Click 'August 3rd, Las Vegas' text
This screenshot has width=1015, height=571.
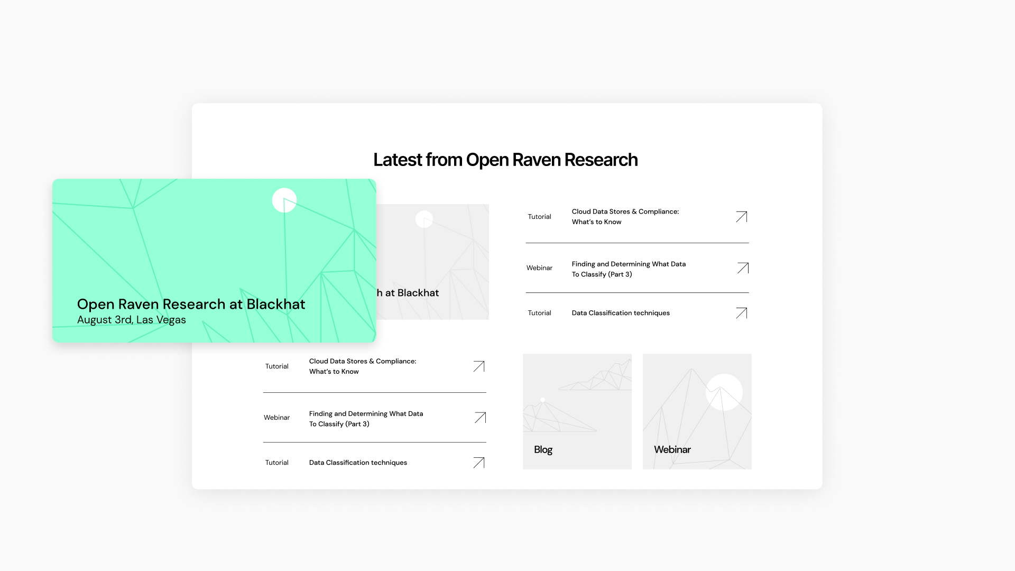(132, 320)
